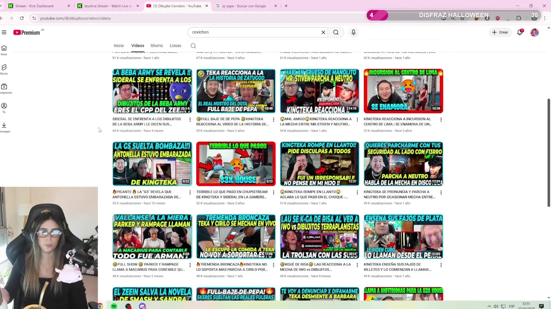
Task: Open Windows notification center
Action: (542, 306)
